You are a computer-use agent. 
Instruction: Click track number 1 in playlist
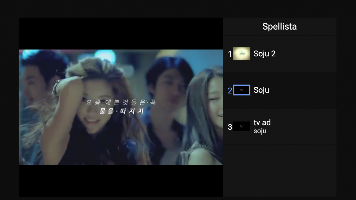point(230,54)
